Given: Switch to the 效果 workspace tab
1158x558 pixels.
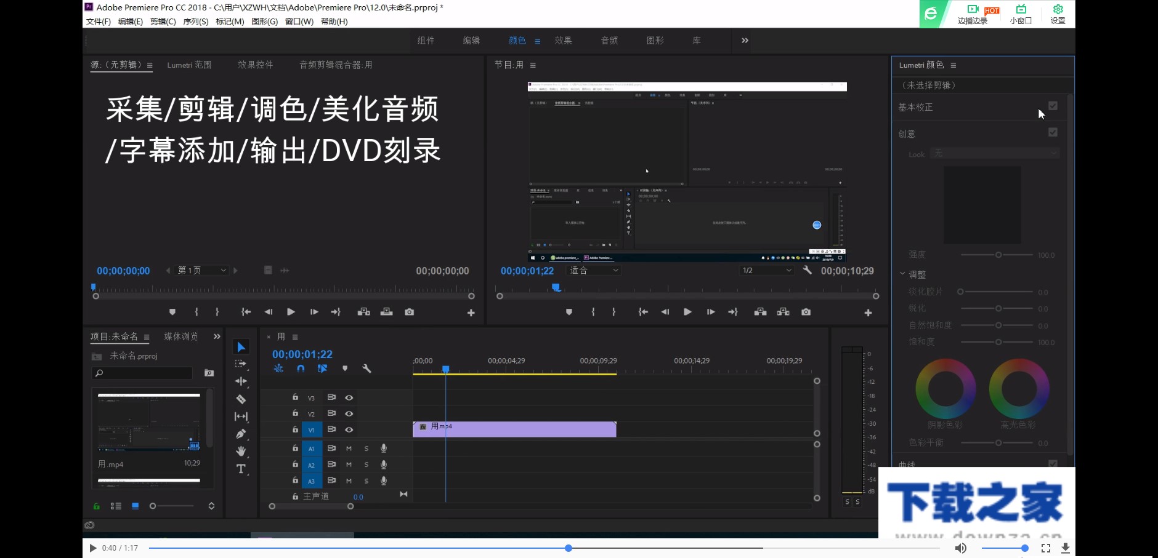Looking at the screenshot, I should pyautogui.click(x=563, y=41).
